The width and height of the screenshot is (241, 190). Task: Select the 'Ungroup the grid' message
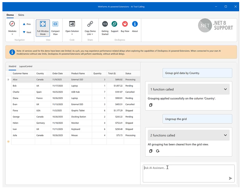(x=197, y=119)
